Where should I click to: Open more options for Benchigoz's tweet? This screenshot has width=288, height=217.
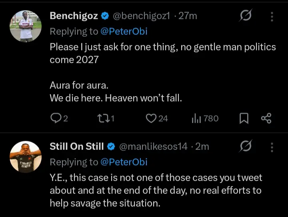coord(272,16)
